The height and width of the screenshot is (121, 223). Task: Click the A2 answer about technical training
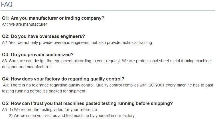(x=77, y=43)
